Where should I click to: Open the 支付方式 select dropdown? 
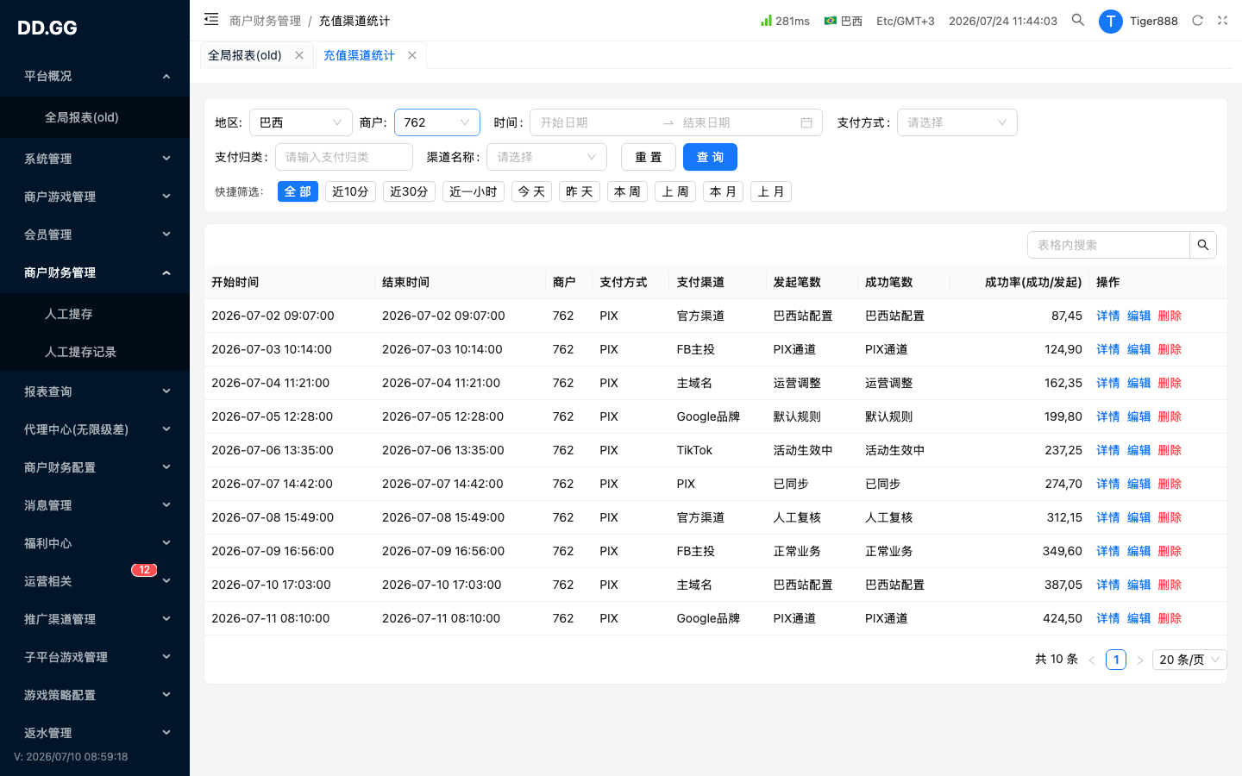tap(957, 122)
